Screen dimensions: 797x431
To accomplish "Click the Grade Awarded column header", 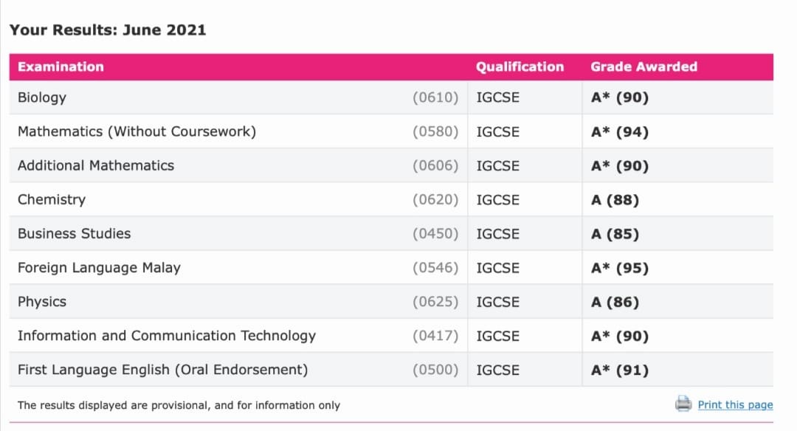I will tap(644, 66).
